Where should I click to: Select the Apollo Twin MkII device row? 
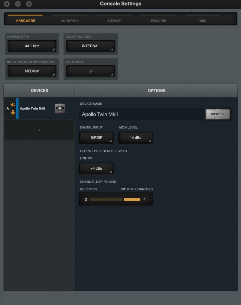point(39,108)
